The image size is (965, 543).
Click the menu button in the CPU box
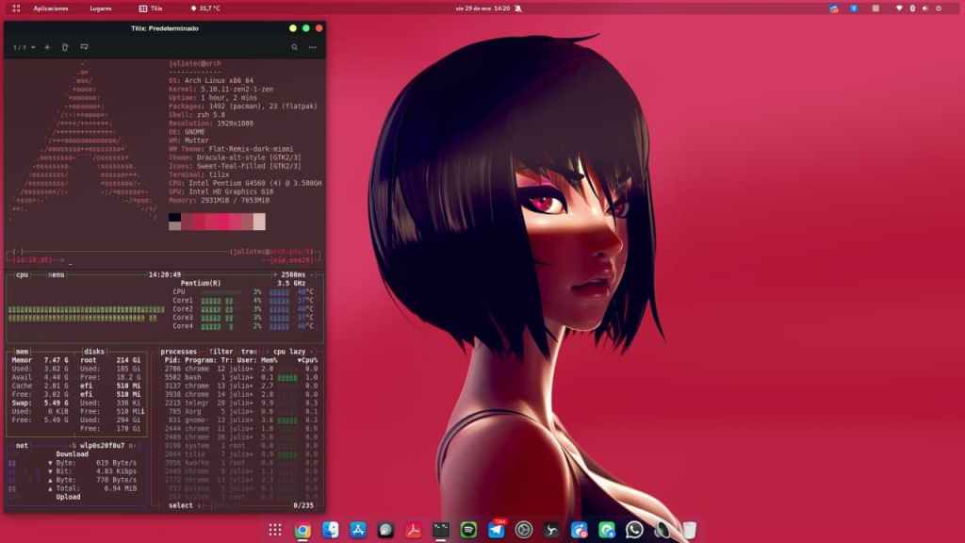coord(57,274)
